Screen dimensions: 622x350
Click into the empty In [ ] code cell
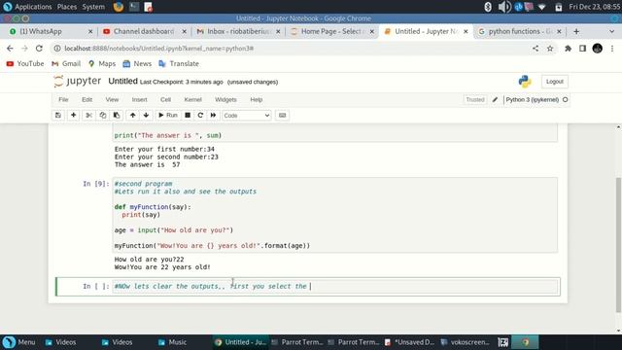[335, 287]
